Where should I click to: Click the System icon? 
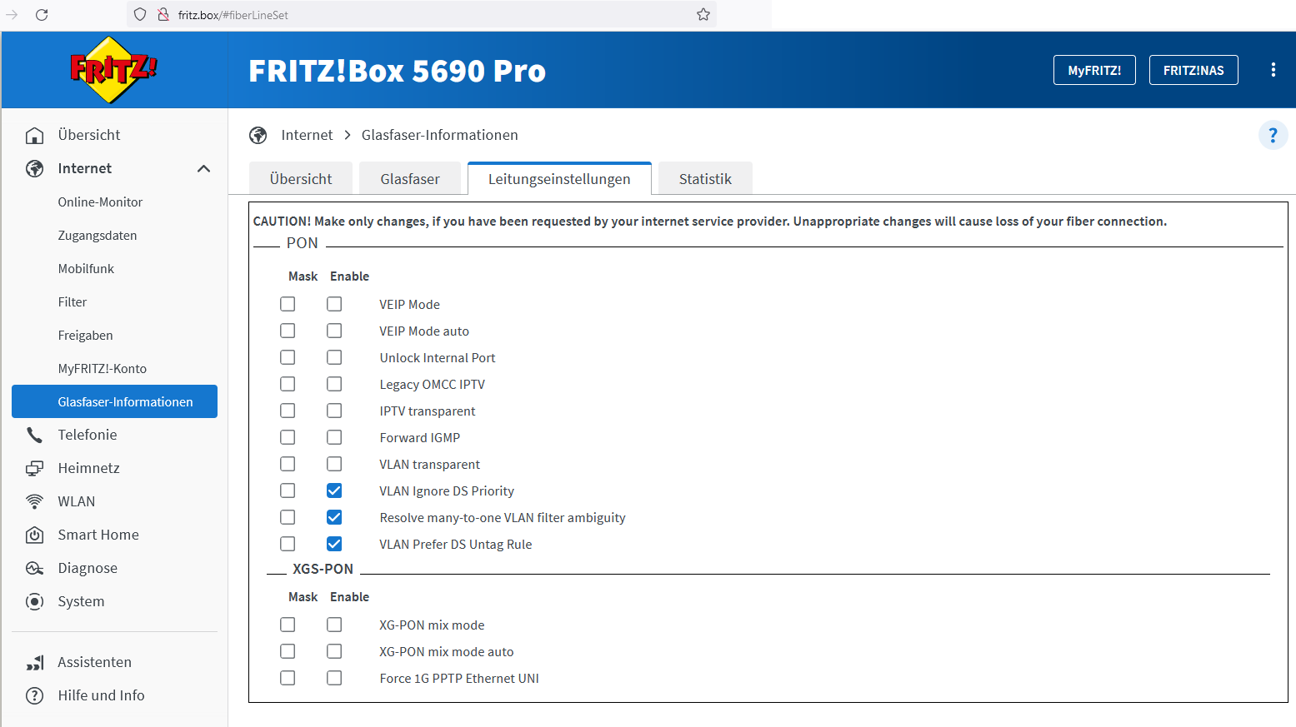[x=35, y=601]
